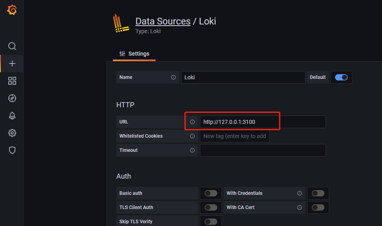This screenshot has width=382, height=226.
Task: Click info icon next to URL
Action: click(x=192, y=122)
